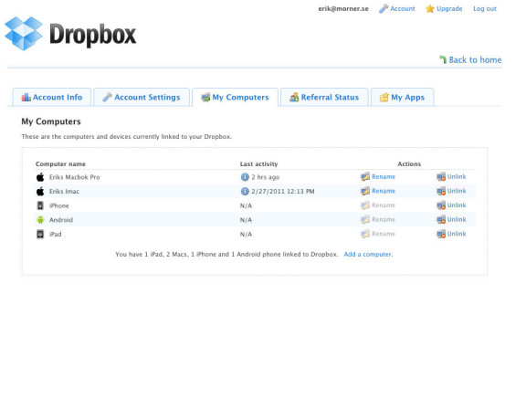Click the Apple icon for Eriks Macbok Pro
This screenshot has width=526, height=410.
point(40,177)
